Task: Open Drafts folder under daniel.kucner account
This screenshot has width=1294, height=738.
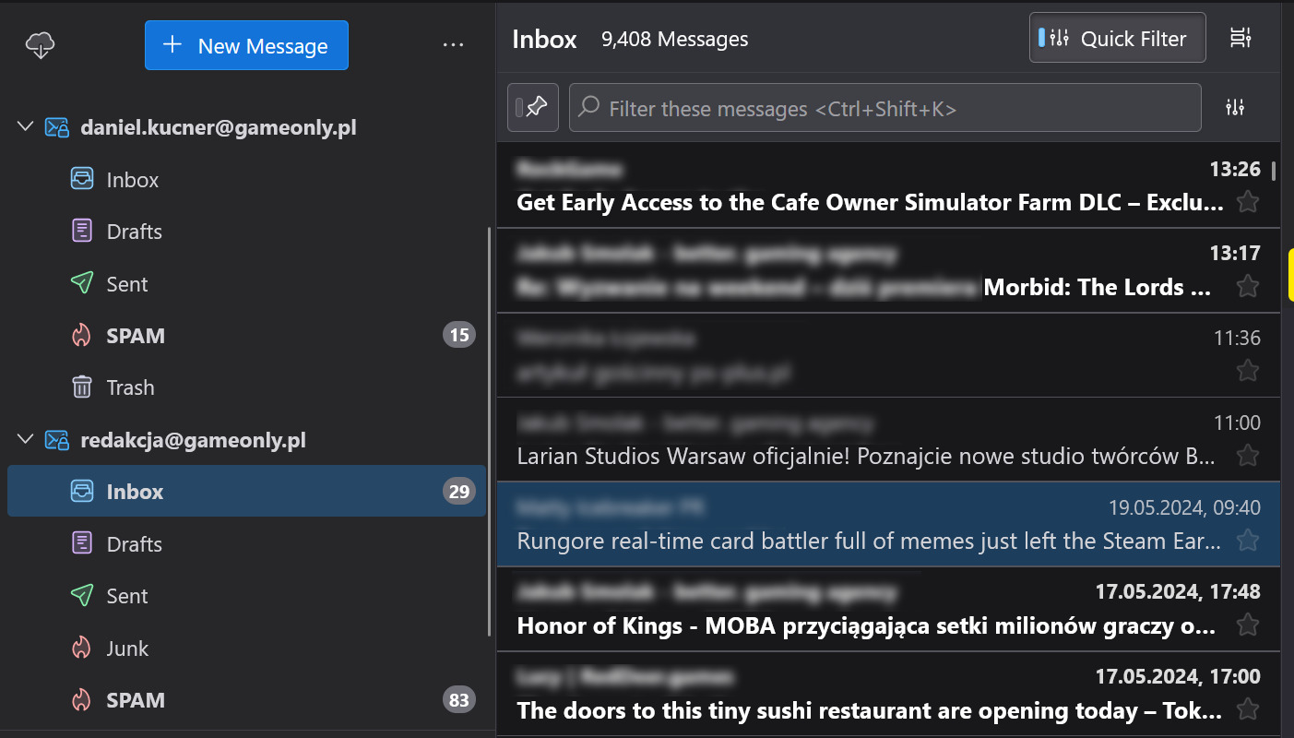Action: tap(134, 232)
